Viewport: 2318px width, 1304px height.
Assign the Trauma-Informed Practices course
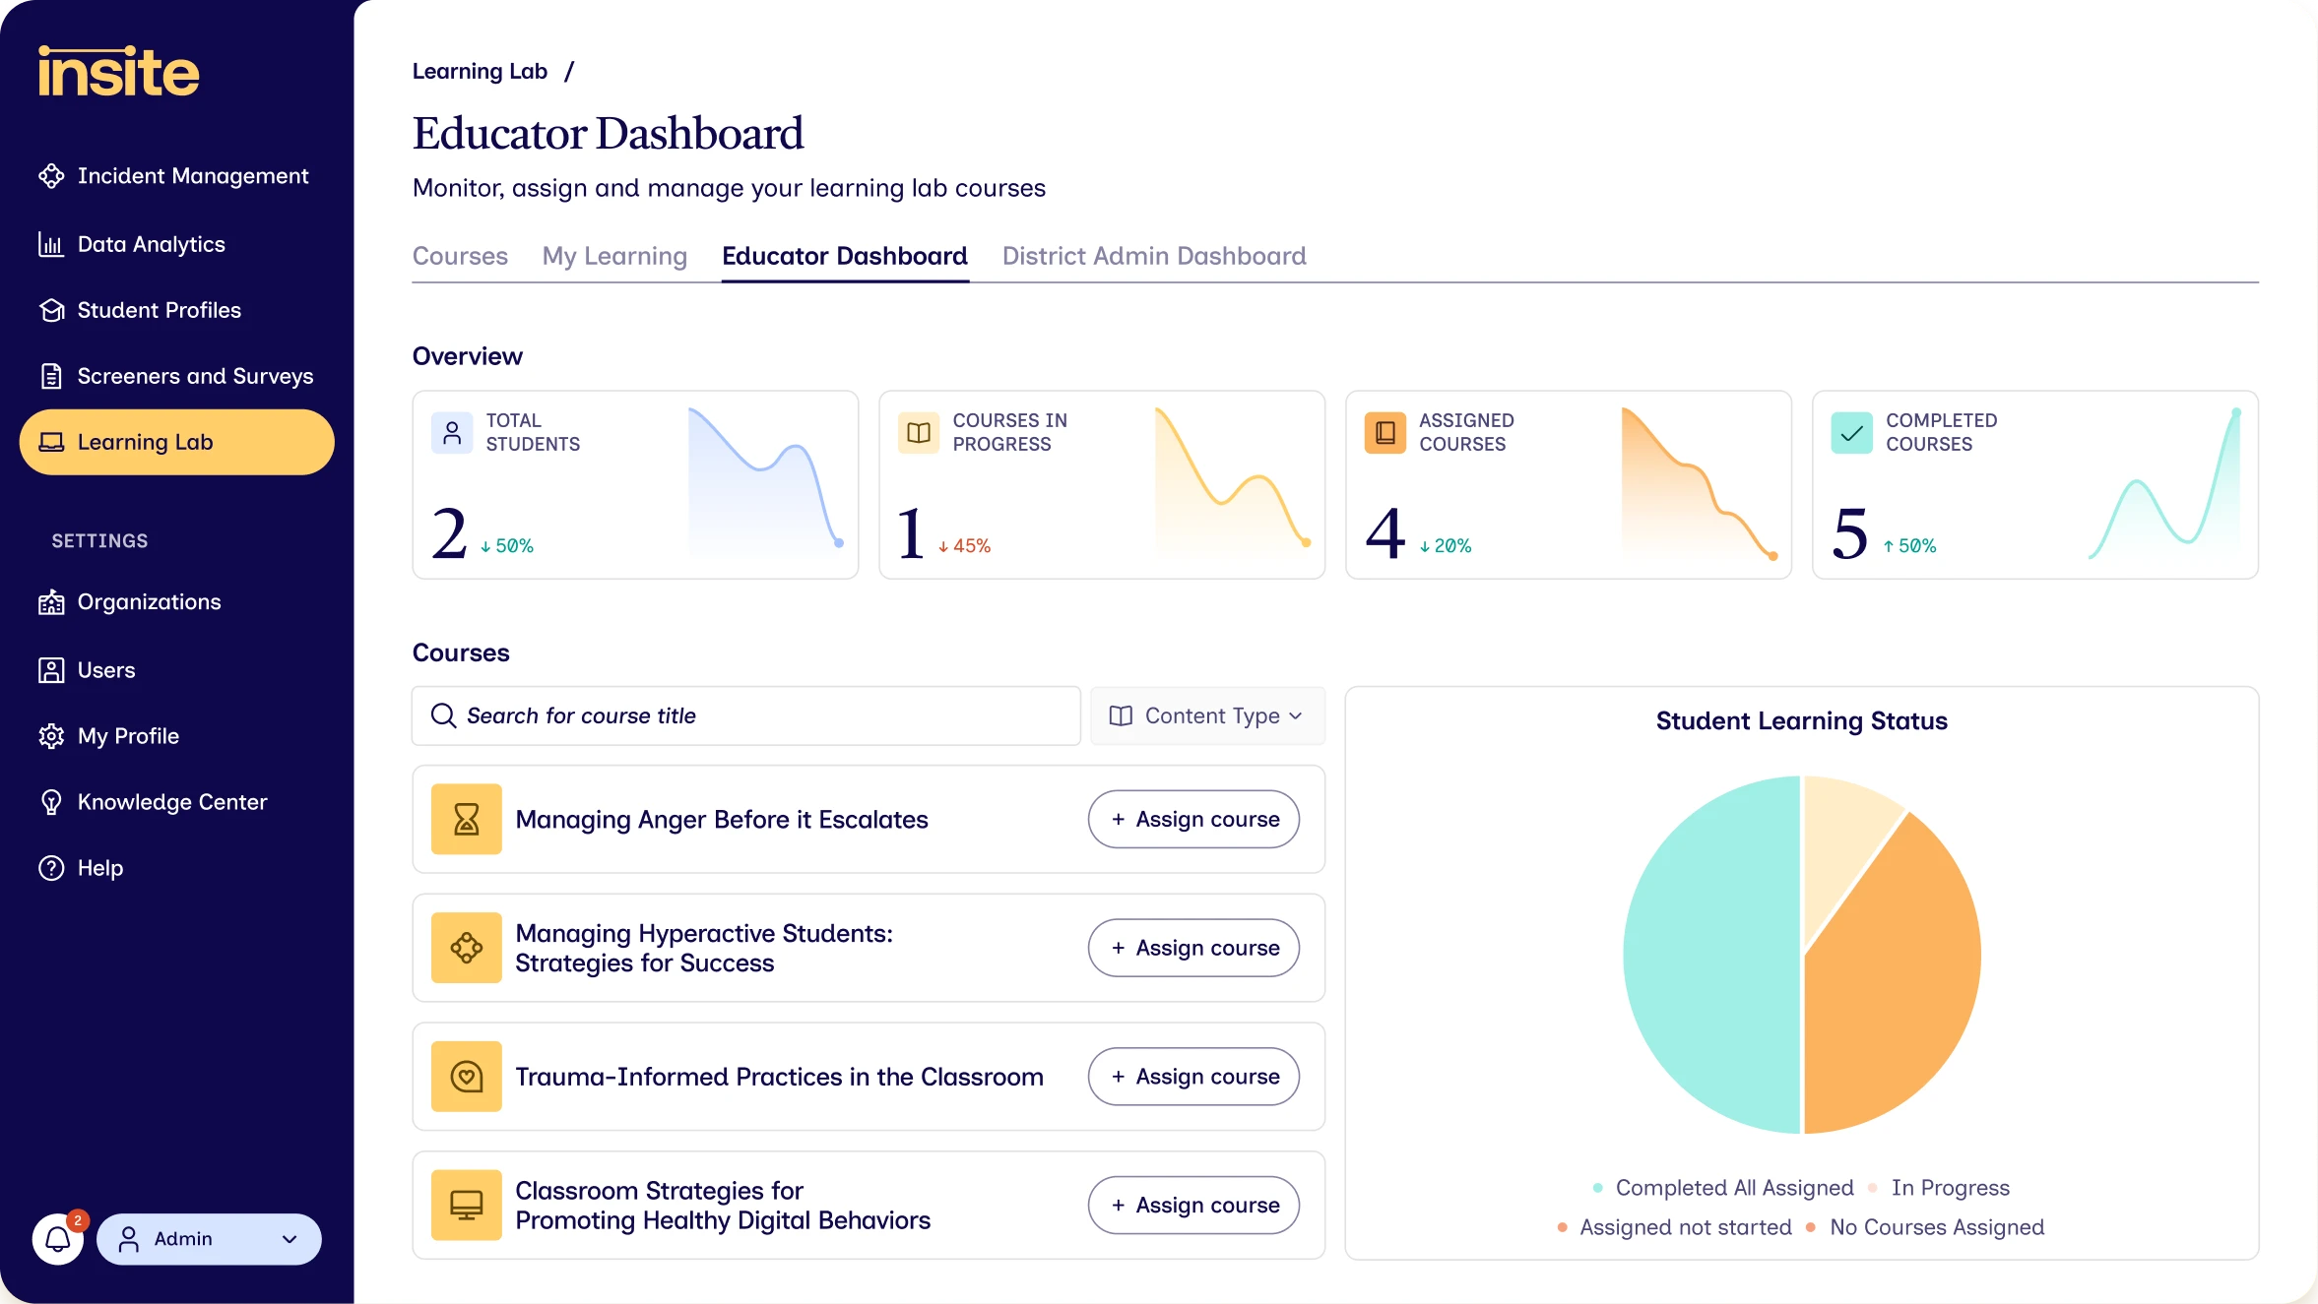point(1193,1077)
